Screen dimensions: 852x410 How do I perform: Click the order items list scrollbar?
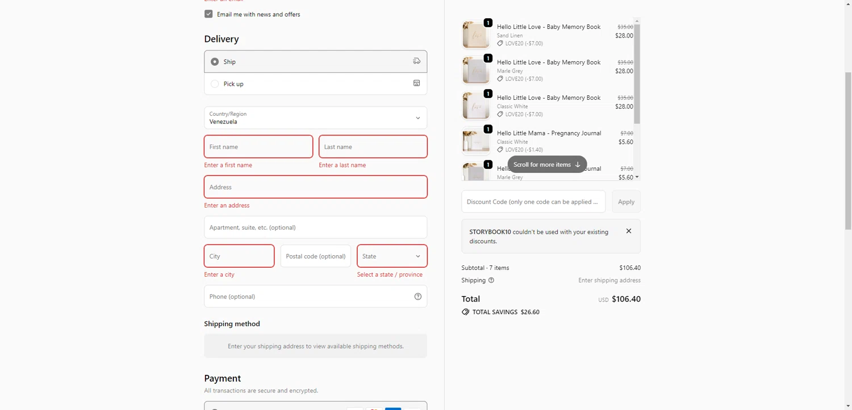tap(637, 74)
